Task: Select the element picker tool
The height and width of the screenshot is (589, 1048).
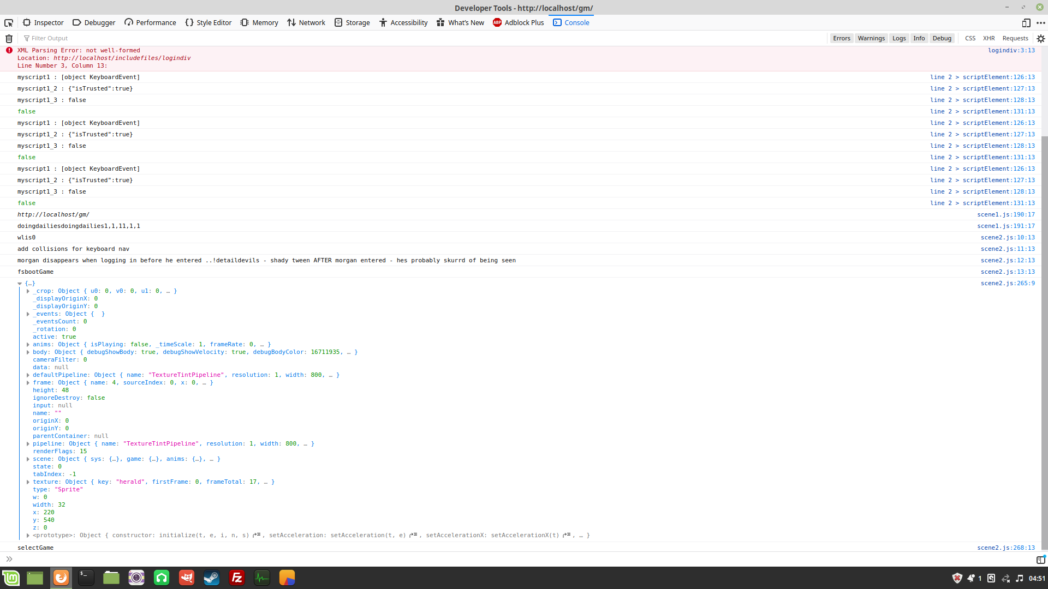Action: [x=8, y=23]
